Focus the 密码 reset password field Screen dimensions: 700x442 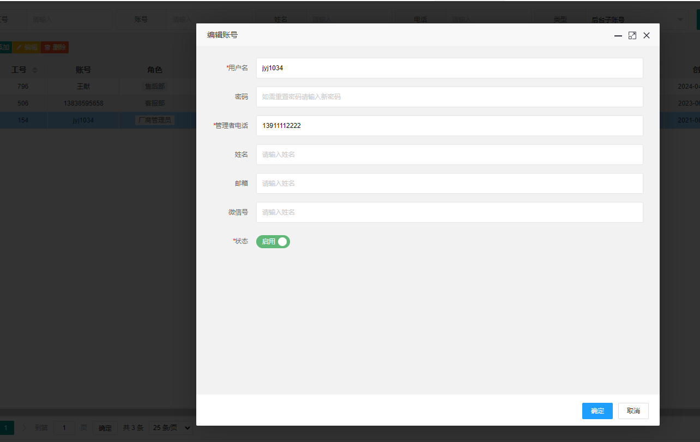tap(449, 97)
